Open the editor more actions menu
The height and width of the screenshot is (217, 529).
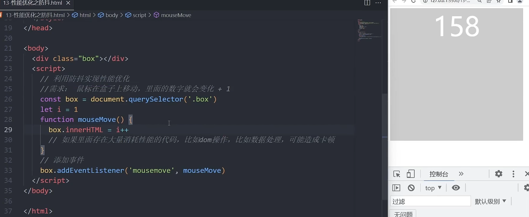(378, 3)
